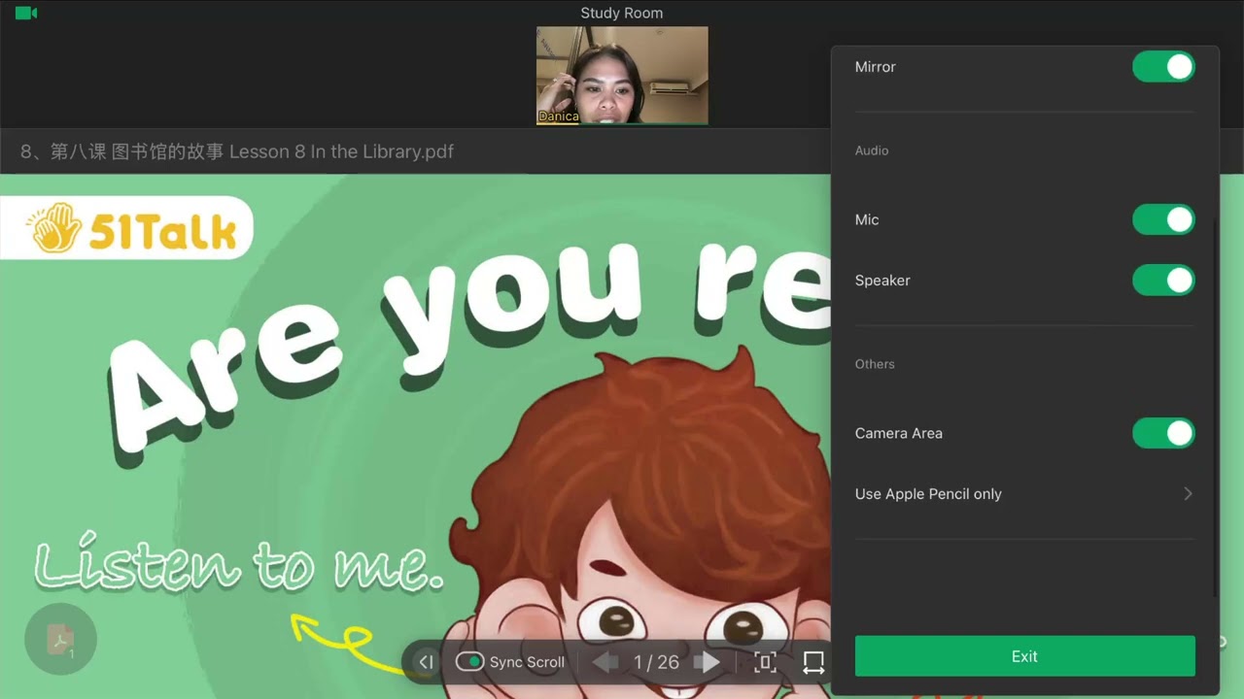The width and height of the screenshot is (1244, 699).
Task: Select Danica's video thumbnail
Action: (x=622, y=76)
